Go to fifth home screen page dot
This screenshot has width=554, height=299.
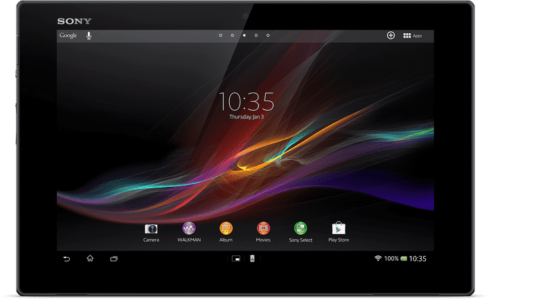click(x=268, y=35)
